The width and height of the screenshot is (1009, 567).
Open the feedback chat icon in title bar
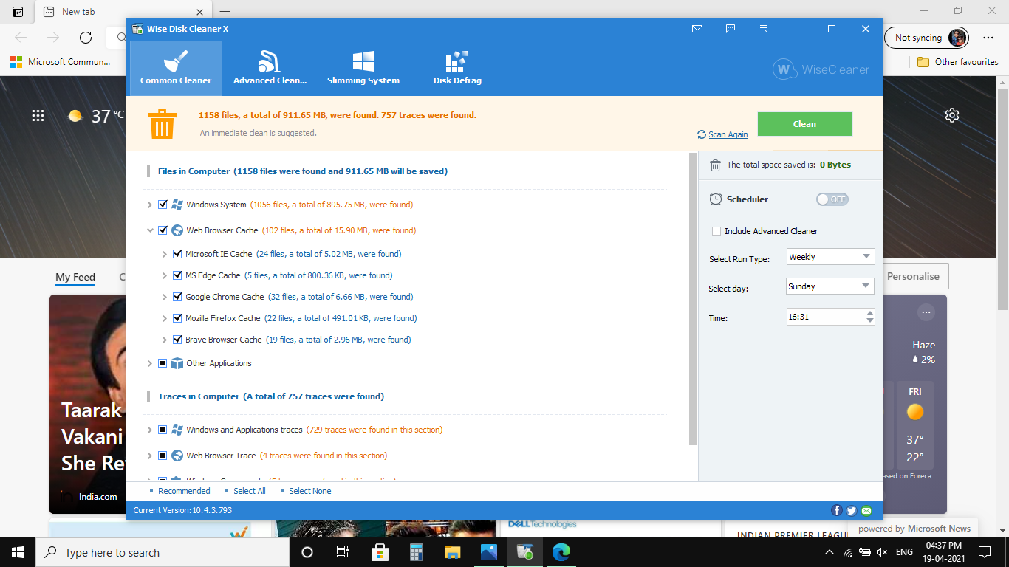click(x=730, y=29)
